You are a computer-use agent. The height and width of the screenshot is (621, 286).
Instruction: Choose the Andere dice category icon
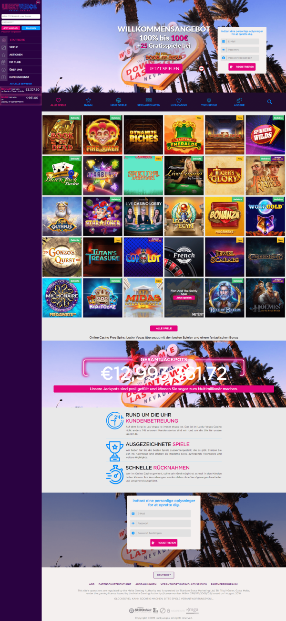coord(239,102)
